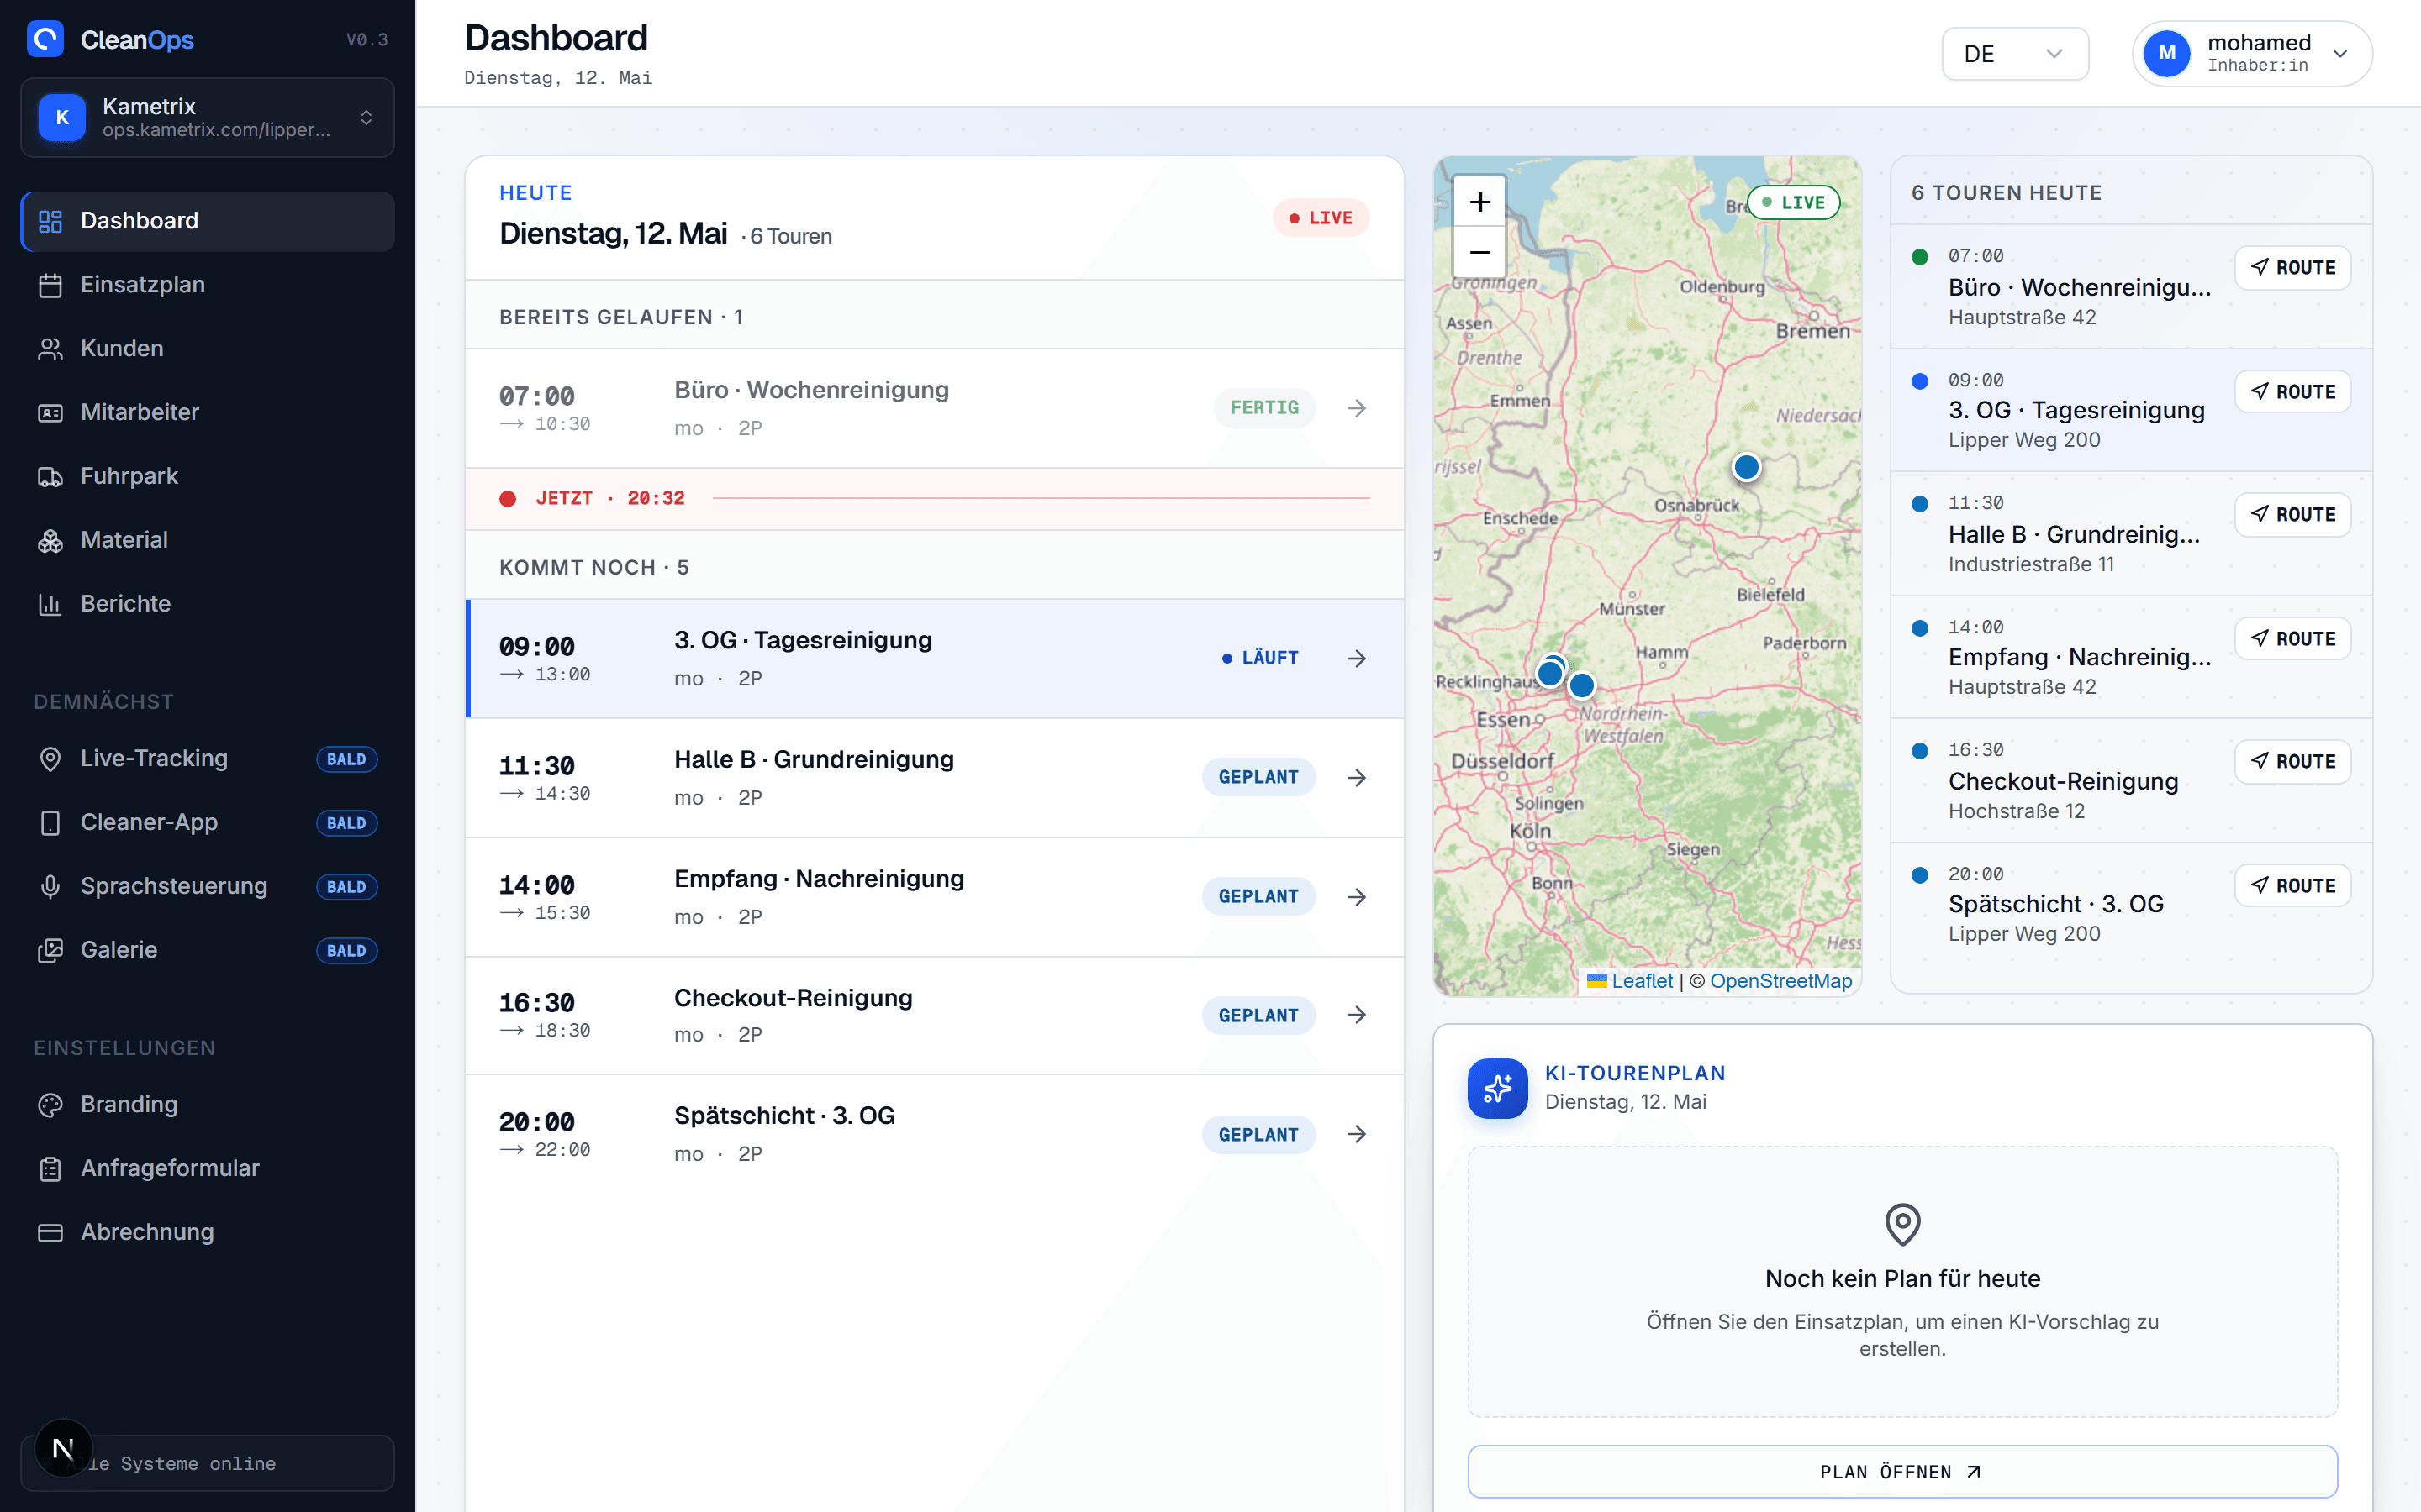Expand the Kametrix workspace switcher
The width and height of the screenshot is (2421, 1512).
coord(207,118)
